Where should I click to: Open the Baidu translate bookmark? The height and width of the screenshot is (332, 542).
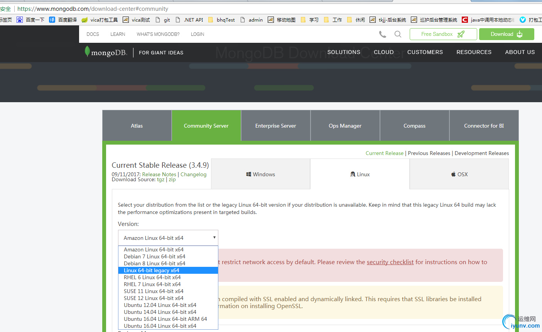pyautogui.click(x=63, y=20)
